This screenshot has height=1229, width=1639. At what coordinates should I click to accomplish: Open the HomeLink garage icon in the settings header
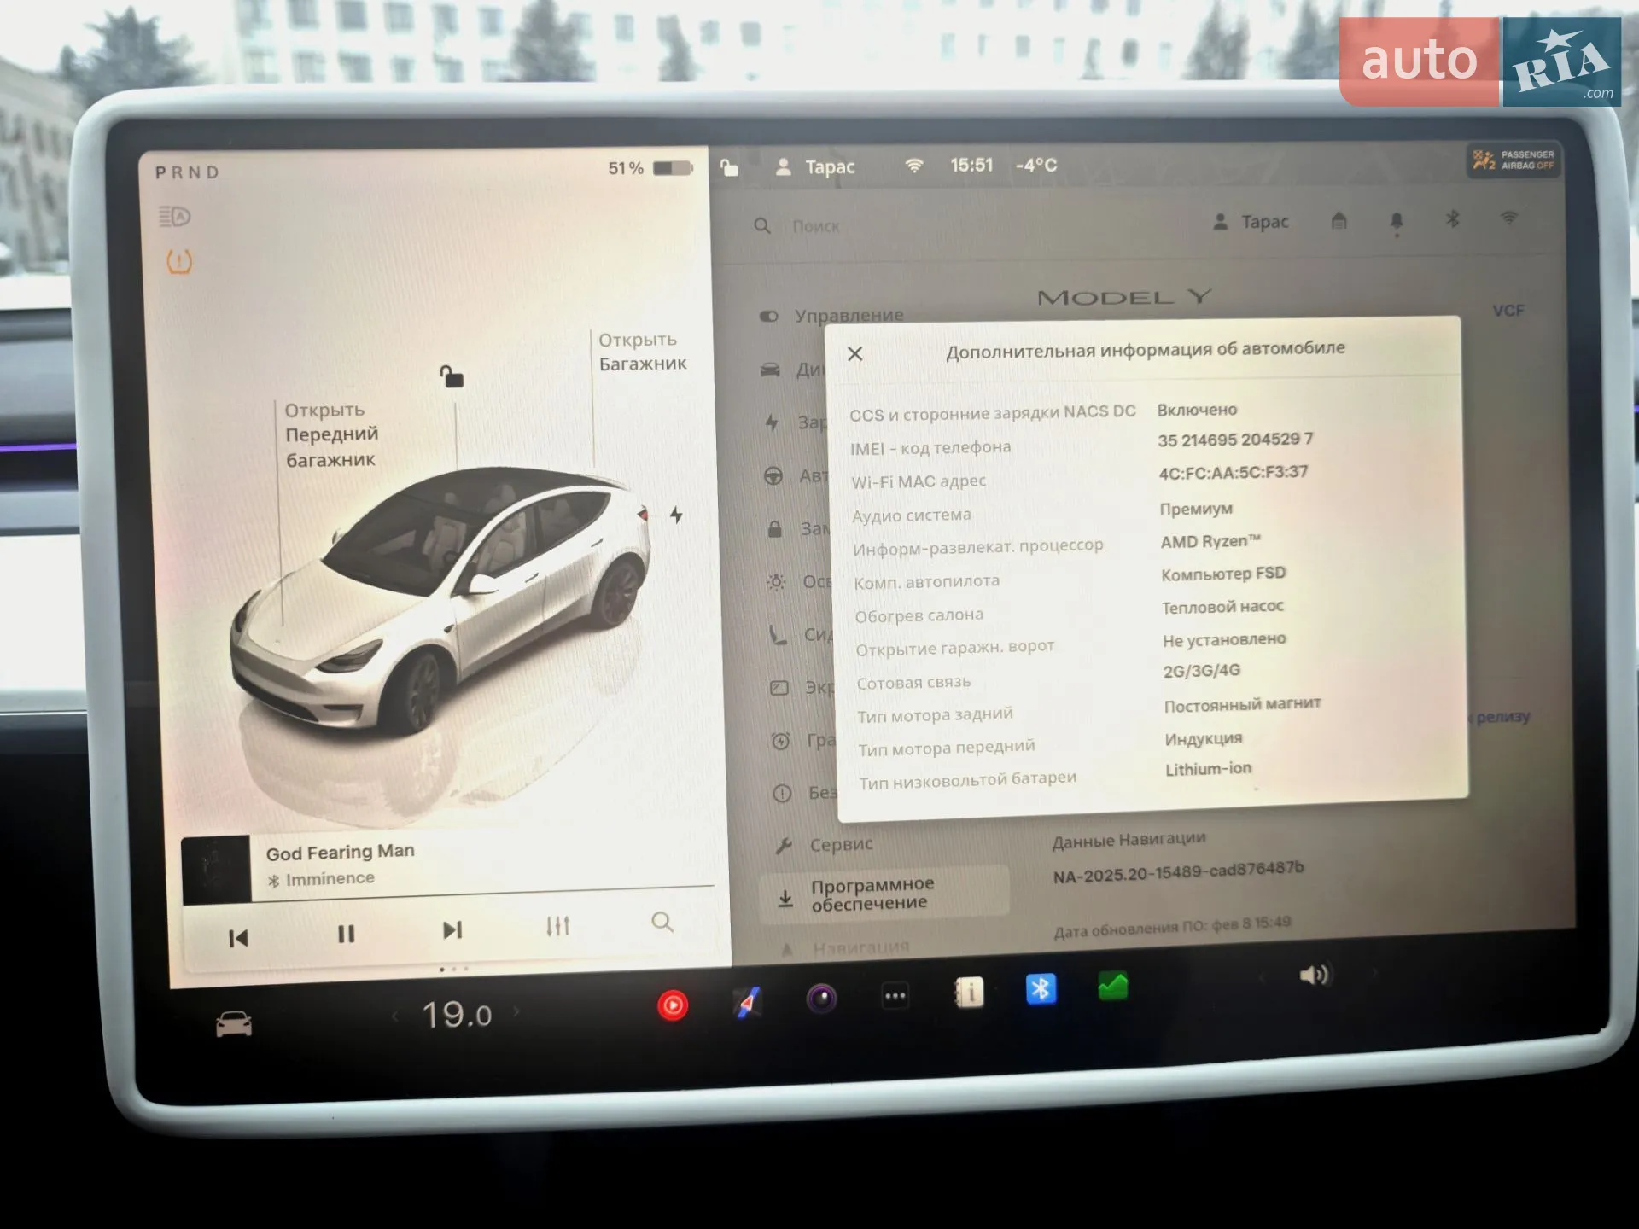tap(1339, 221)
